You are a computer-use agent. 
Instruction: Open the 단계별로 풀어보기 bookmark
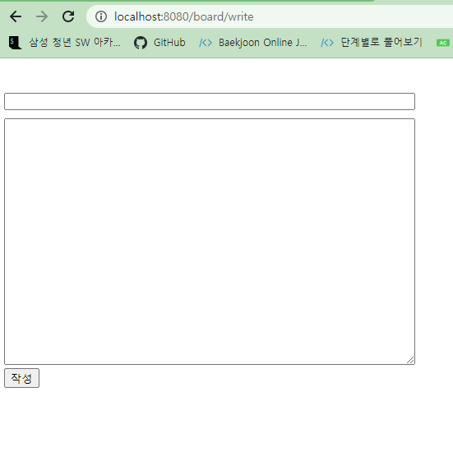coord(381,43)
